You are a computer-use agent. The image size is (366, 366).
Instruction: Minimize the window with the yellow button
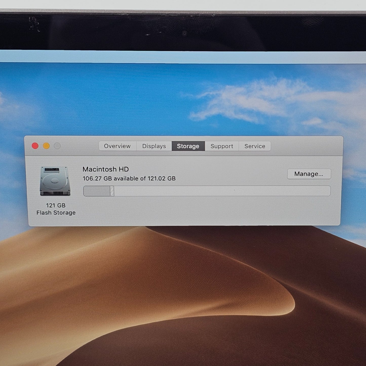click(46, 146)
